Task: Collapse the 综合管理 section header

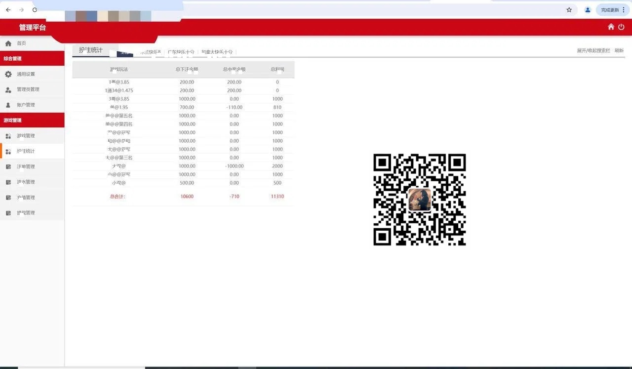Action: [x=32, y=58]
